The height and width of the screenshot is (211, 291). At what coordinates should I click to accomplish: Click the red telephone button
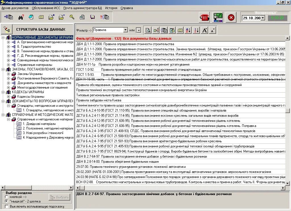point(204,17)
